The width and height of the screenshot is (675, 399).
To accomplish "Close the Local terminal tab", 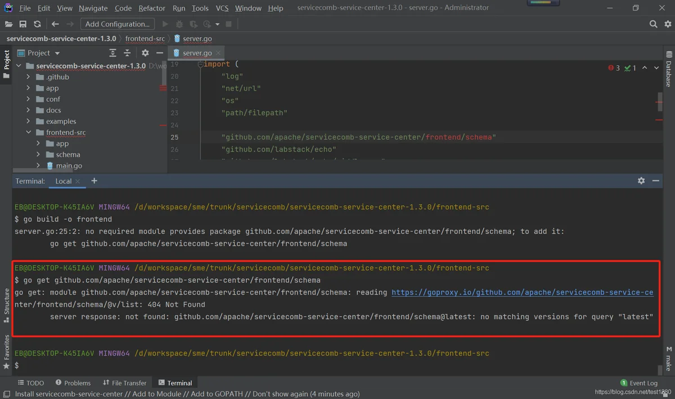I will [78, 182].
